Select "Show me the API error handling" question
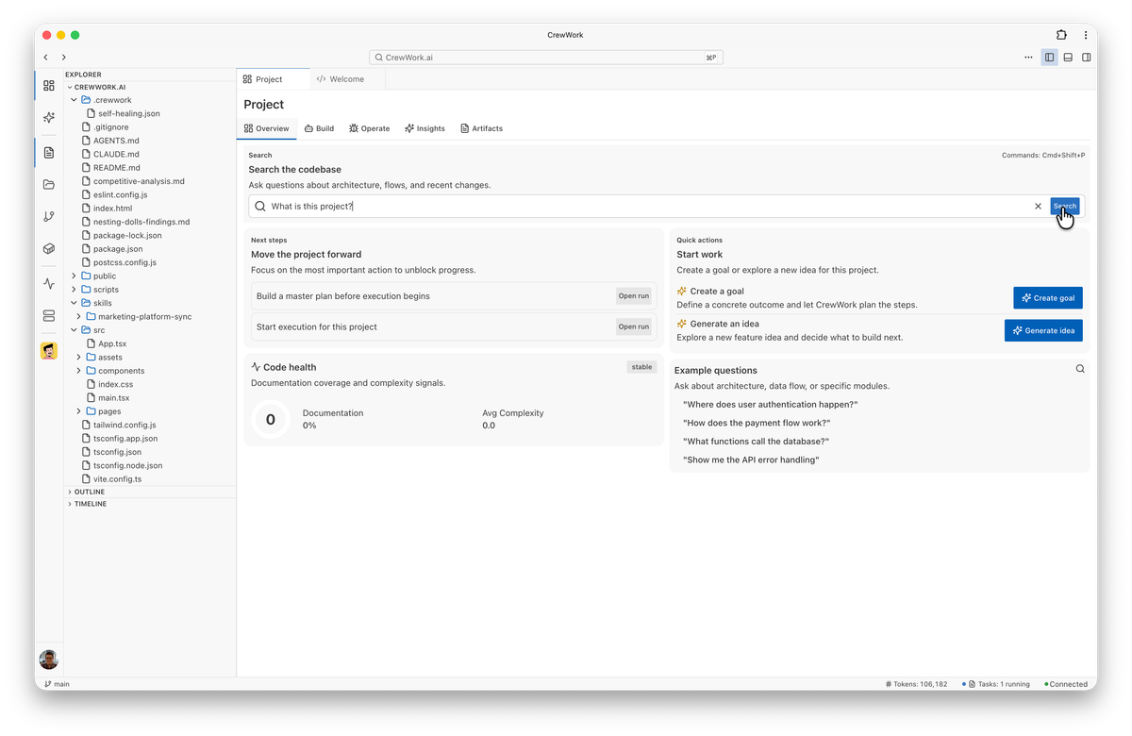This screenshot has width=1132, height=736. (751, 460)
